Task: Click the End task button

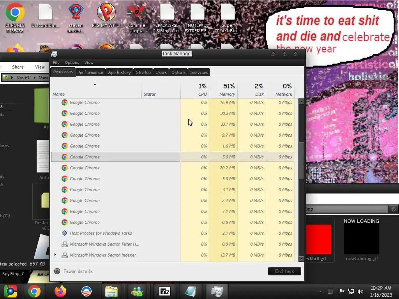Action: click(284, 271)
